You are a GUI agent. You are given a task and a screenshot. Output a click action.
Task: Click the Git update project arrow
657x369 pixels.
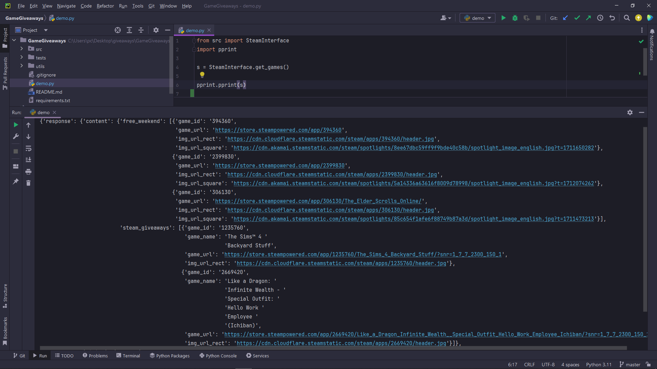coord(565,18)
